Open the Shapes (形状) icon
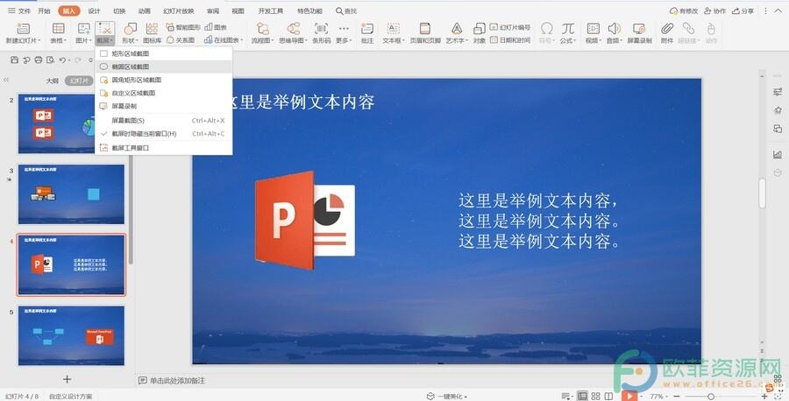Image resolution: width=789 pixels, height=401 pixels. [x=130, y=29]
